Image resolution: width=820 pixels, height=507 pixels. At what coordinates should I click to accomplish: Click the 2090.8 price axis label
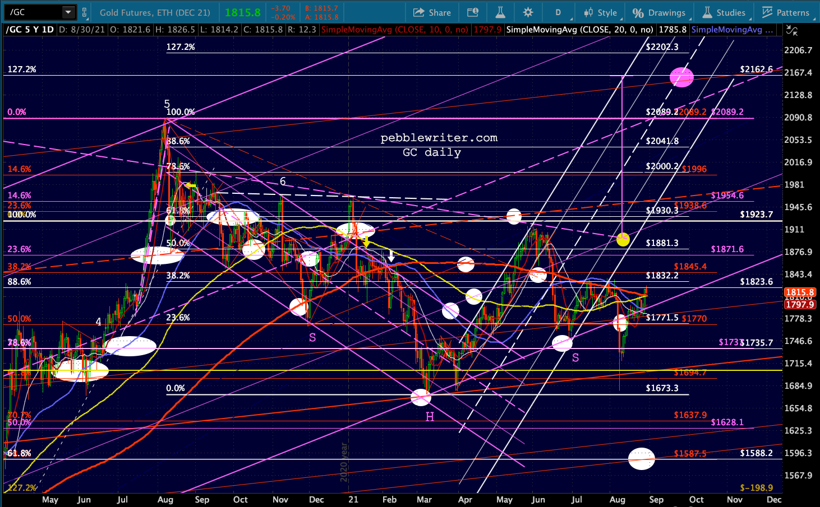click(x=798, y=118)
